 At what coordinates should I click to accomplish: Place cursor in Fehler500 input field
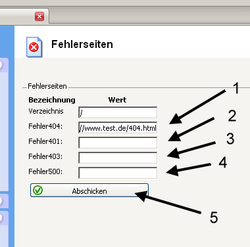point(118,173)
